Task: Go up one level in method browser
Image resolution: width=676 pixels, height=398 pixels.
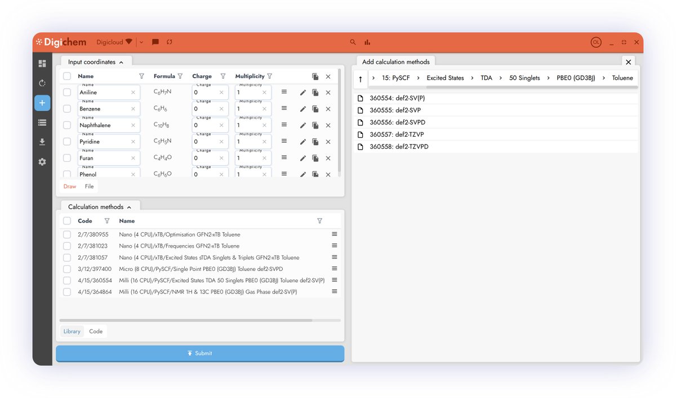Action: coord(361,79)
